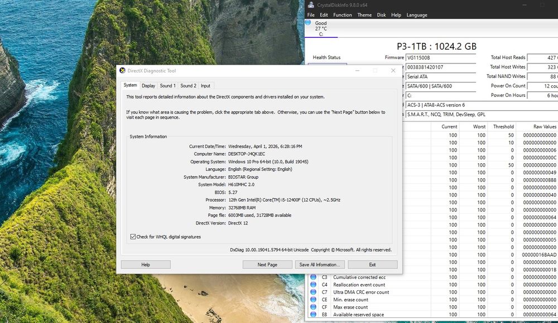Click the Health Status label
The height and width of the screenshot is (323, 558).
click(326, 57)
